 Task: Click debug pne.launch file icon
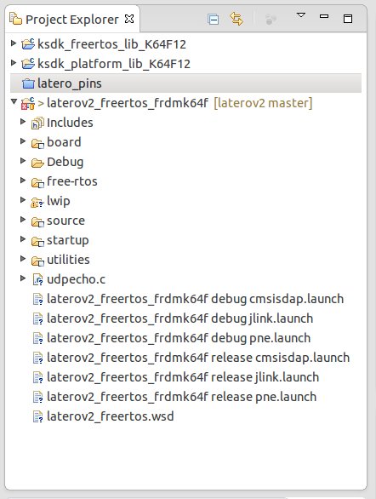(x=37, y=339)
